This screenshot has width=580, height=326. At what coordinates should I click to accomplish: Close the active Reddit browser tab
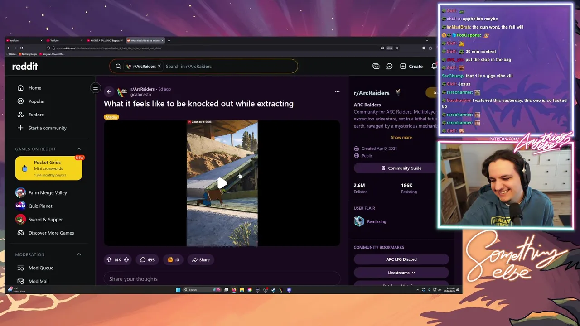point(162,40)
